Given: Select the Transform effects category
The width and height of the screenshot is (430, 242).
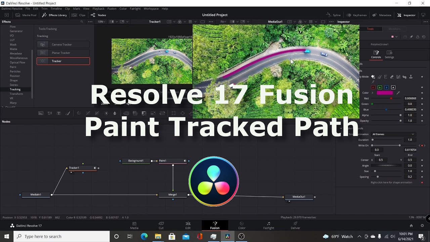Looking at the screenshot, I should [16, 94].
